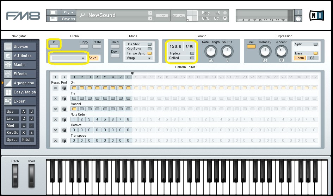Click the 150.0 tempo field

pyautogui.click(x=175, y=46)
